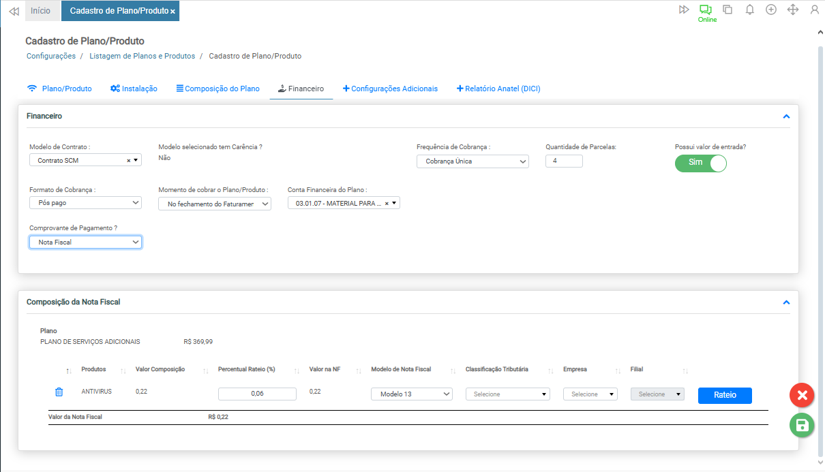825x472 pixels.
Task: Open the Comprovante de Pagamento dropdown
Action: click(x=85, y=242)
